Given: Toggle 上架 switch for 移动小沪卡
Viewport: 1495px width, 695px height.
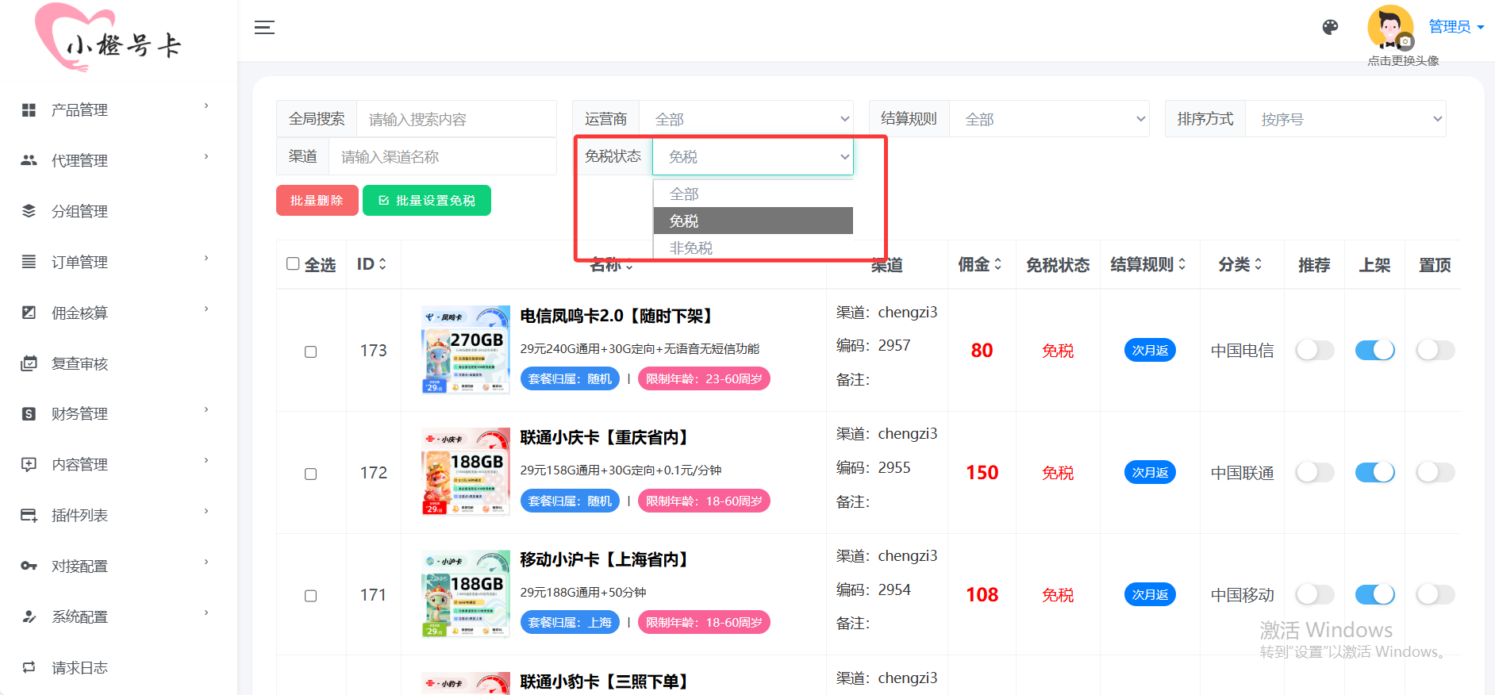Looking at the screenshot, I should [1374, 594].
